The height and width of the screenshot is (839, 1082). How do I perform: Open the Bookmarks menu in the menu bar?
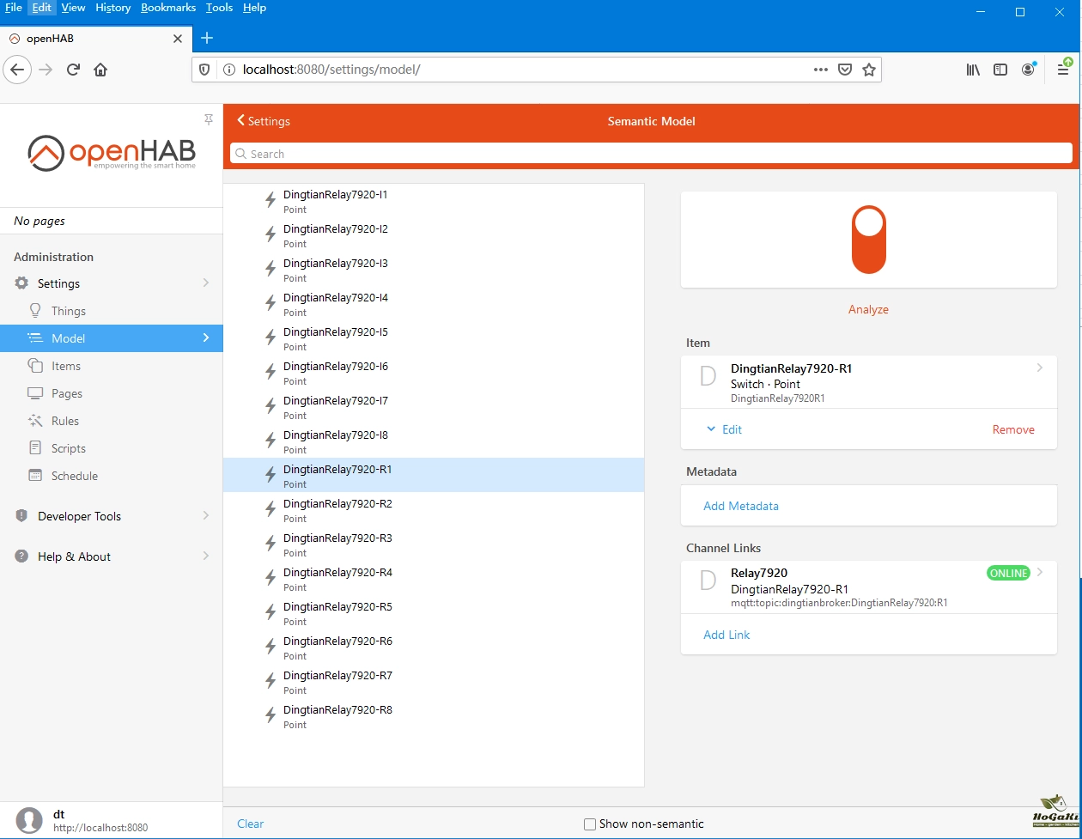point(168,8)
